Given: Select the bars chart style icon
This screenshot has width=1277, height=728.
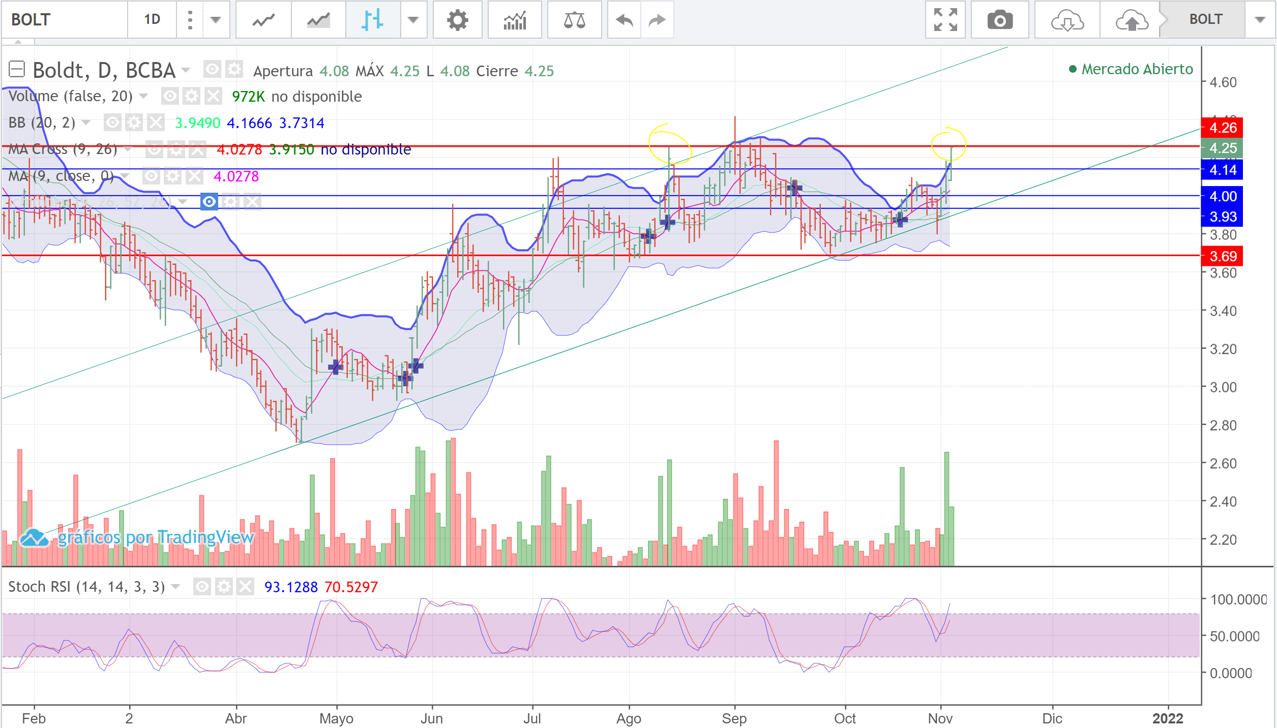Looking at the screenshot, I should pos(373,20).
